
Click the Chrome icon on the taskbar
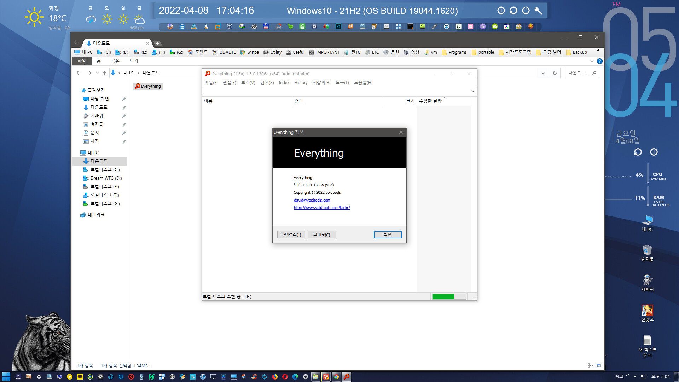336,377
